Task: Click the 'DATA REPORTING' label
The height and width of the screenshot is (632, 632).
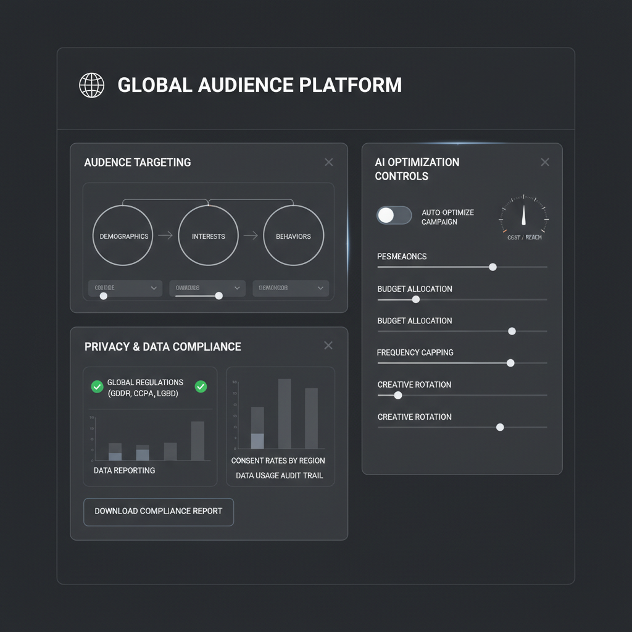Action: [x=124, y=470]
